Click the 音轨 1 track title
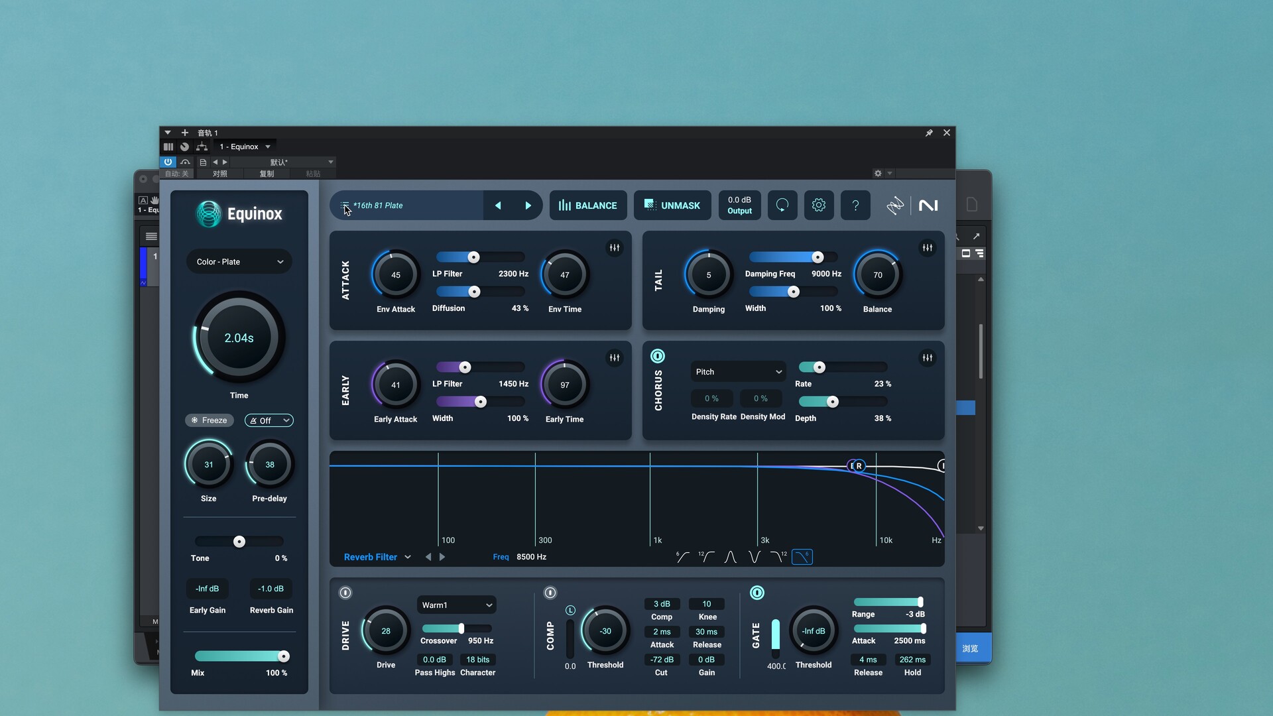Screen dimensions: 1273x716 point(208,133)
